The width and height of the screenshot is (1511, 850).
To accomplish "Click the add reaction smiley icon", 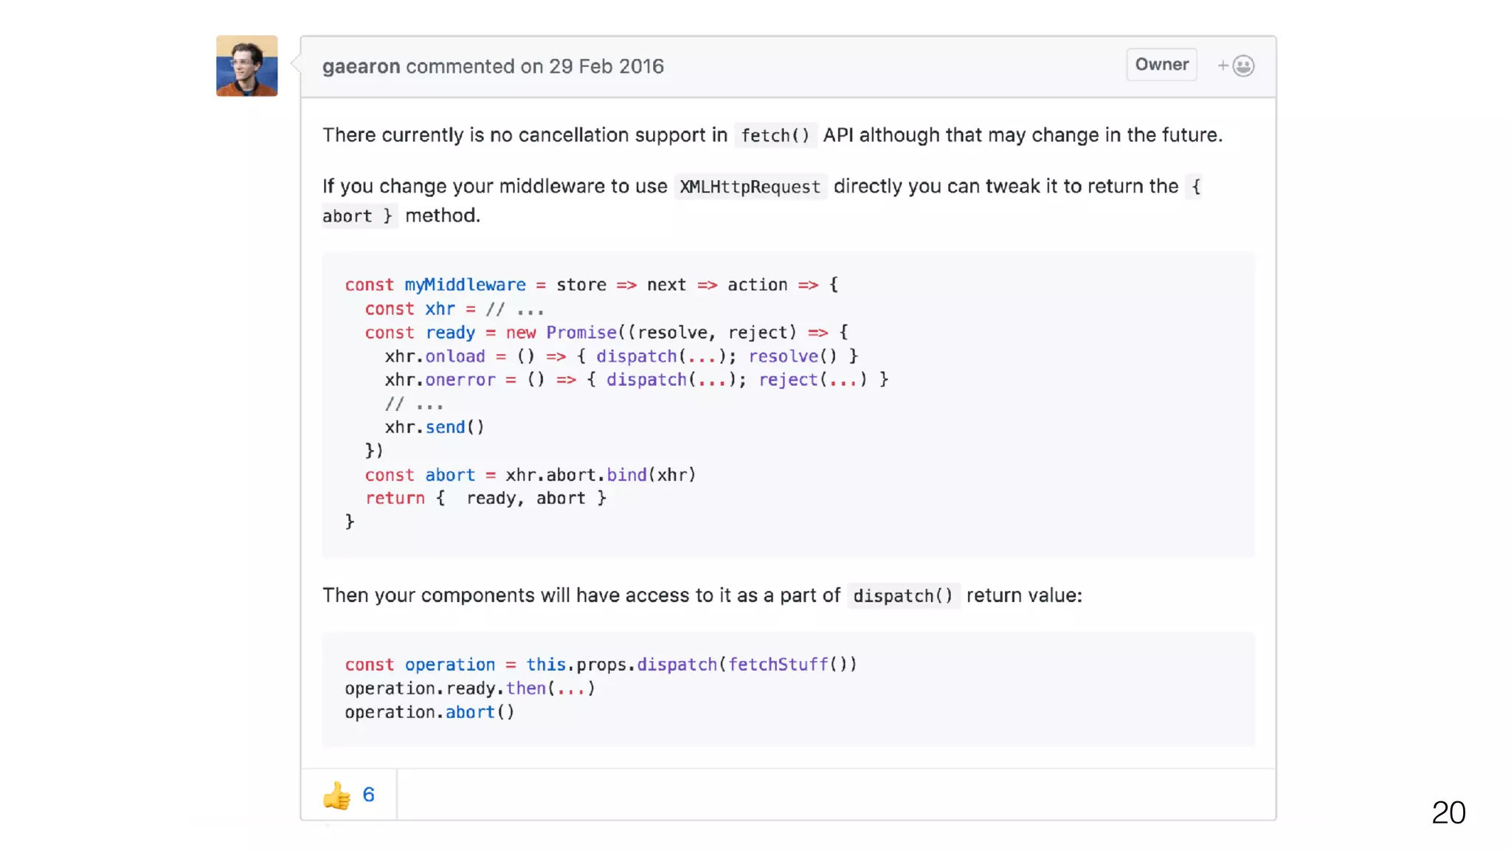I will (x=1242, y=66).
